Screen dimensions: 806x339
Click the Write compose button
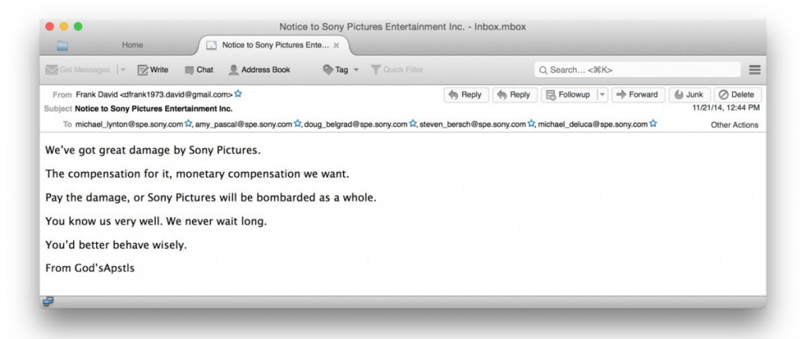point(153,70)
